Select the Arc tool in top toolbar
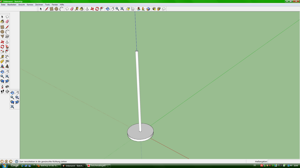This screenshot has height=168, width=300. click(61, 9)
